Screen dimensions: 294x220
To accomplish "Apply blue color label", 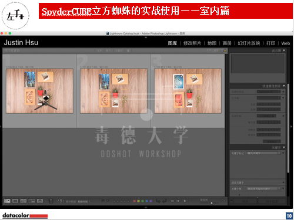I will point(146,201).
